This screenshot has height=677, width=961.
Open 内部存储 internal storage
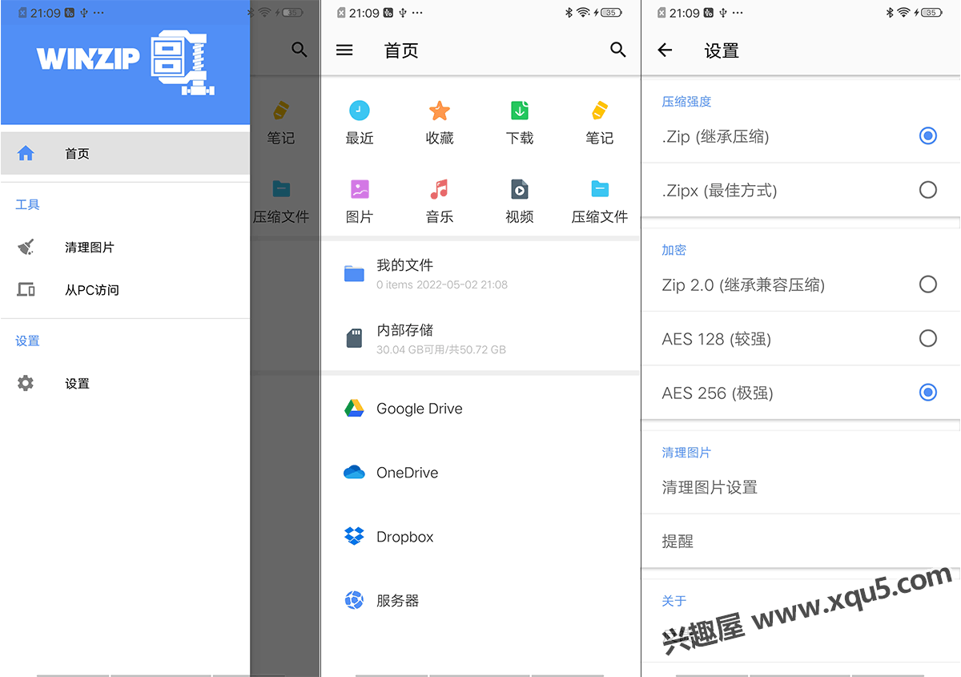pyautogui.click(x=480, y=338)
